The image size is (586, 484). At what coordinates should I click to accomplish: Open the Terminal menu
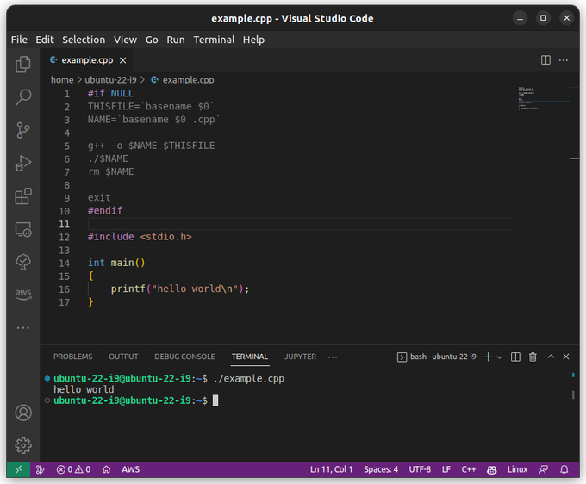pyautogui.click(x=214, y=40)
